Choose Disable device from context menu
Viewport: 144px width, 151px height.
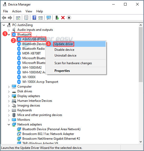[76, 50]
